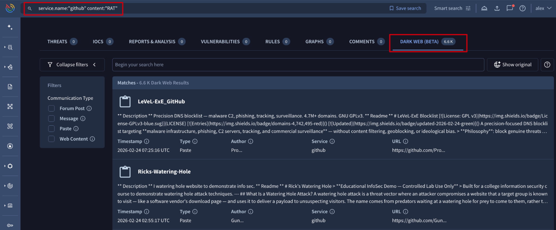
Task: Select the DARK WEB (BETA) tab
Action: point(428,42)
